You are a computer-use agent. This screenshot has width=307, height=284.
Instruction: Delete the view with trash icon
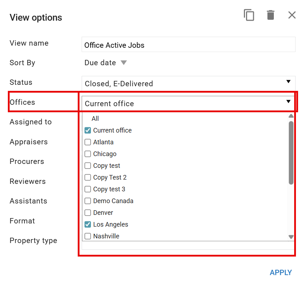[x=271, y=15]
